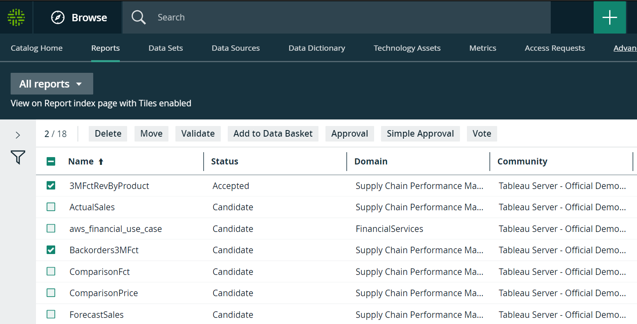This screenshot has height=324, width=637.
Task: Open the filter funnel in the sidebar
Action: [x=18, y=157]
